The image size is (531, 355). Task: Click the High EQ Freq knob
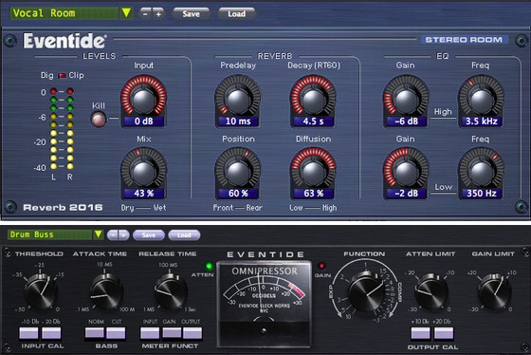click(x=481, y=100)
